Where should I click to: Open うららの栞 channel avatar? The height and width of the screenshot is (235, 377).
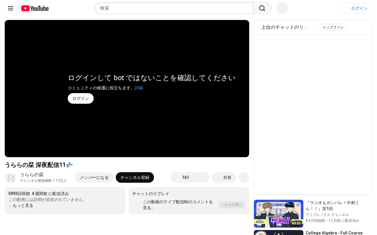[x=11, y=177]
